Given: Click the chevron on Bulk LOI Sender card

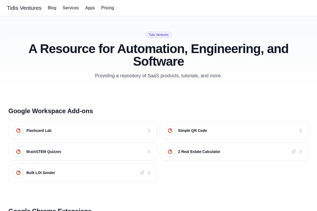Looking at the screenshot, I should coord(149,173).
